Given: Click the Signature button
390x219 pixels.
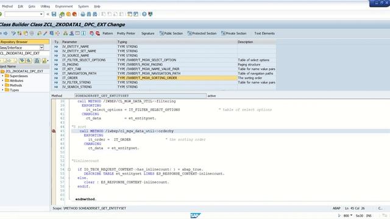Looking at the screenshot, I should click(x=147, y=33).
